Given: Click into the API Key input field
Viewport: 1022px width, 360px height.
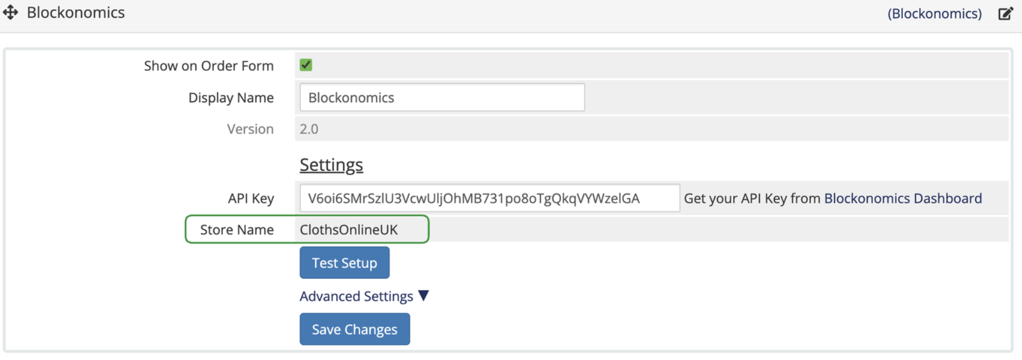Looking at the screenshot, I should pyautogui.click(x=490, y=198).
